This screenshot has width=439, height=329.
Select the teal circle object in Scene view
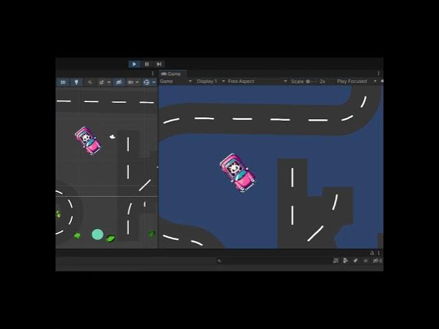[x=97, y=234]
